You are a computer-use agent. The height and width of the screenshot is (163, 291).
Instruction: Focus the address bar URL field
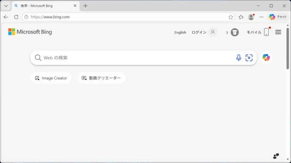(x=128, y=17)
